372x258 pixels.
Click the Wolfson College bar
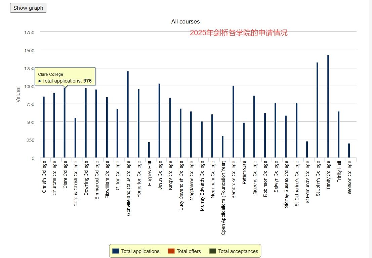pyautogui.click(x=349, y=150)
